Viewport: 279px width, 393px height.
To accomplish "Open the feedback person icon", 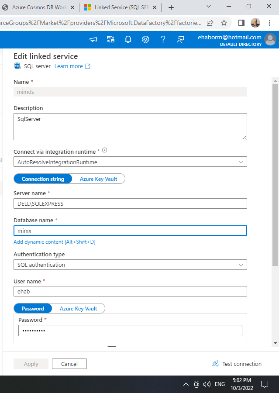I will click(x=180, y=40).
